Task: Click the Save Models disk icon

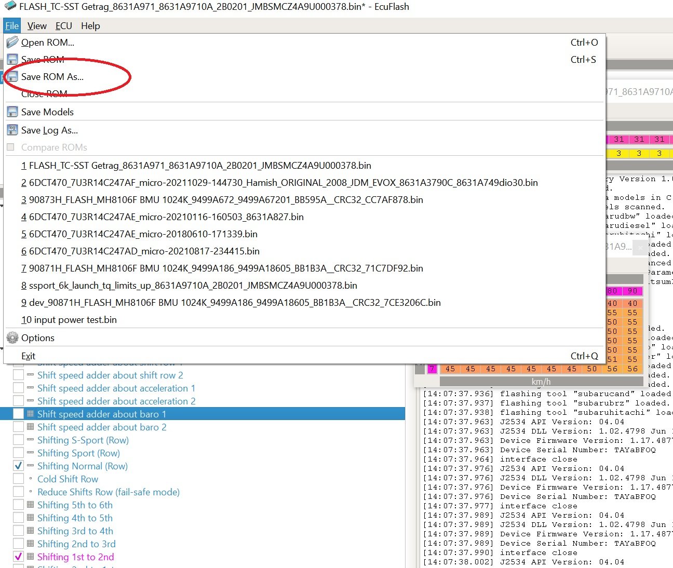Action: 12,112
